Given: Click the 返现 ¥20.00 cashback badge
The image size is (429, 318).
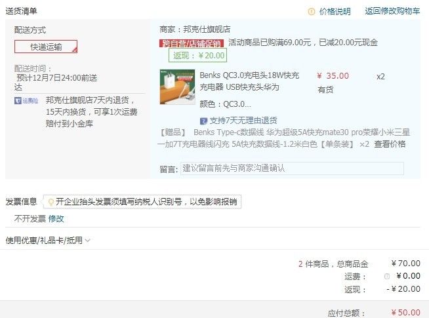Looking at the screenshot, I should click(x=197, y=56).
